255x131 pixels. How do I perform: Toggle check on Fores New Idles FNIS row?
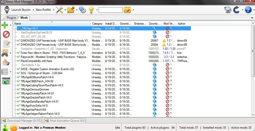[x=19, y=53]
